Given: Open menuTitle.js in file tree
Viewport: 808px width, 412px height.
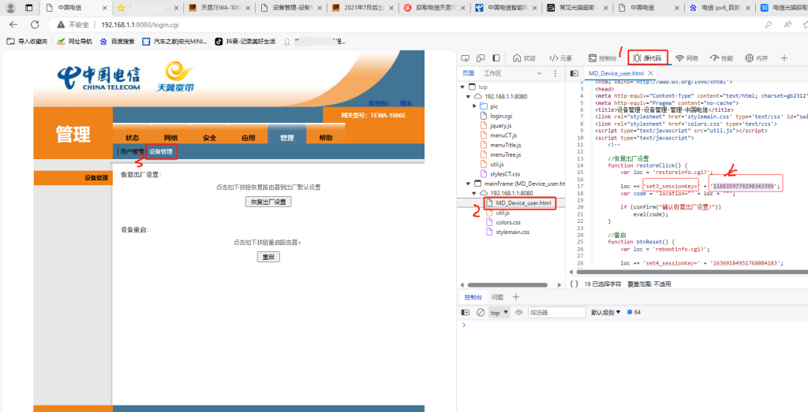Looking at the screenshot, I should 504,144.
